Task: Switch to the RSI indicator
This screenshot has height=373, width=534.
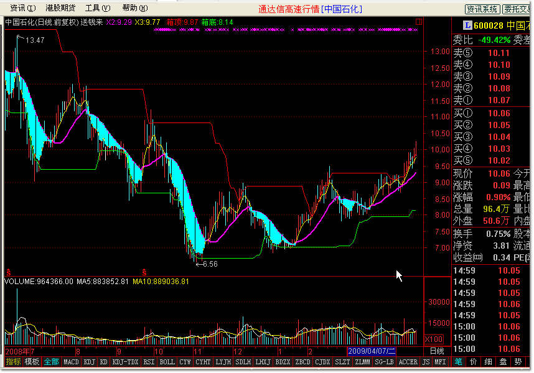Action: pos(149,362)
